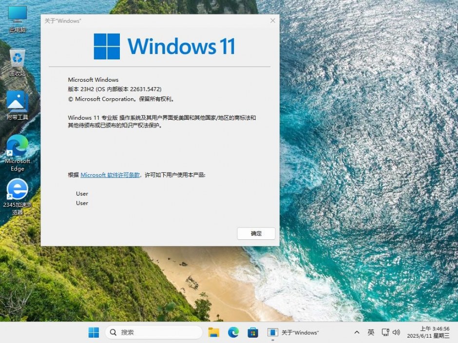This screenshot has height=343, width=458.
Task: Click the text 版本 23H2 (OS 内部版本 22631.5472)
Action: point(114,89)
